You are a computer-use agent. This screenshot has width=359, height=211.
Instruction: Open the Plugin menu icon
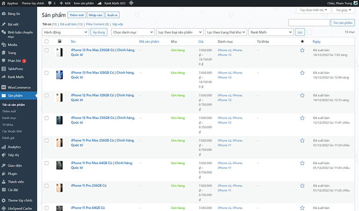pyautogui.click(x=4, y=174)
